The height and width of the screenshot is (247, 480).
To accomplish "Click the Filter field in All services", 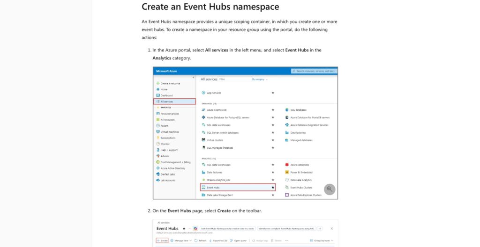I will click(234, 79).
